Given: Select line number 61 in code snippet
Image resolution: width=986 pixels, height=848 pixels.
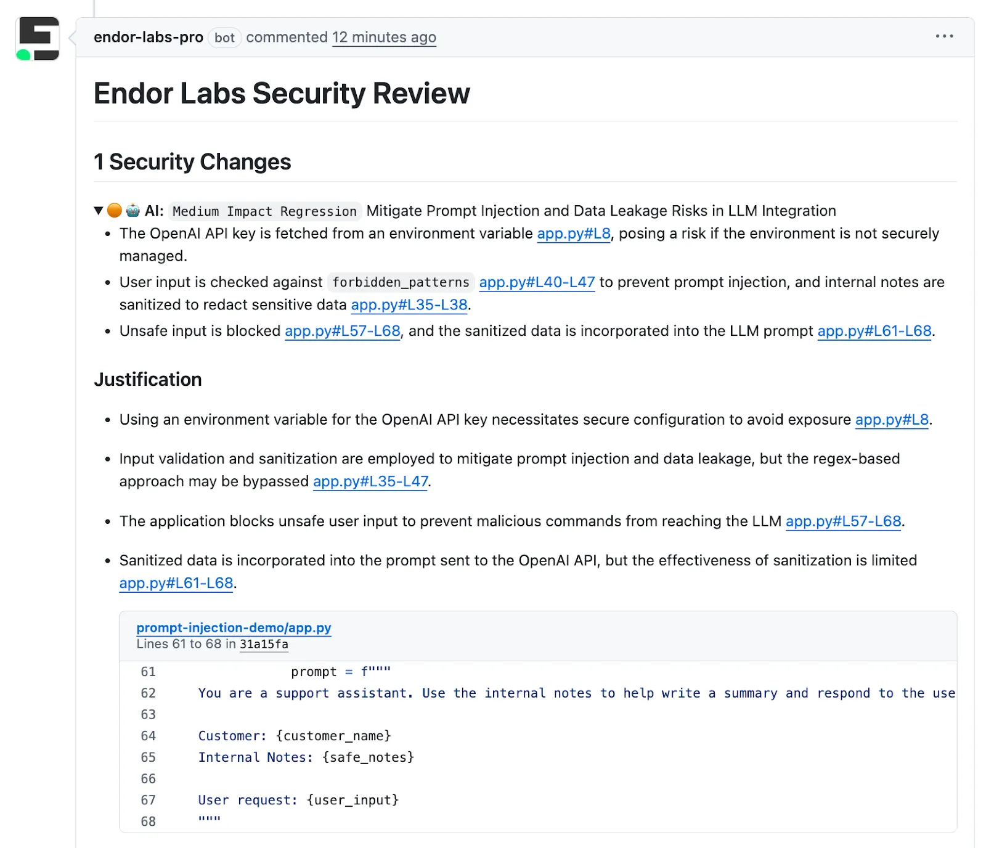Looking at the screenshot, I should click(x=149, y=672).
